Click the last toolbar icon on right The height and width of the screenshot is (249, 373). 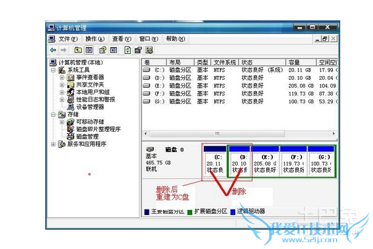(x=149, y=50)
